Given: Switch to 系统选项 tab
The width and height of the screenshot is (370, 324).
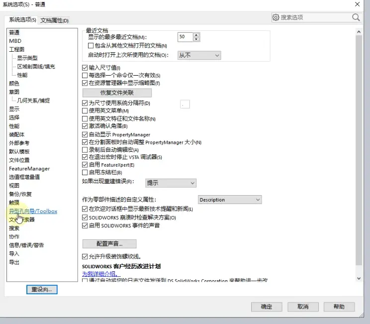Looking at the screenshot, I should [x=22, y=20].
